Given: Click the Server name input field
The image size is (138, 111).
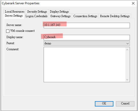Looking at the screenshot, I should [87, 25].
